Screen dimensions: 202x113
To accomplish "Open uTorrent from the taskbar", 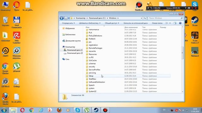I will tap(87, 110).
